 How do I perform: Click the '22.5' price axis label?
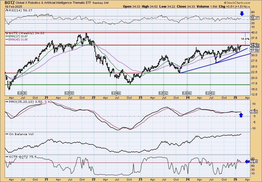click(254, 72)
